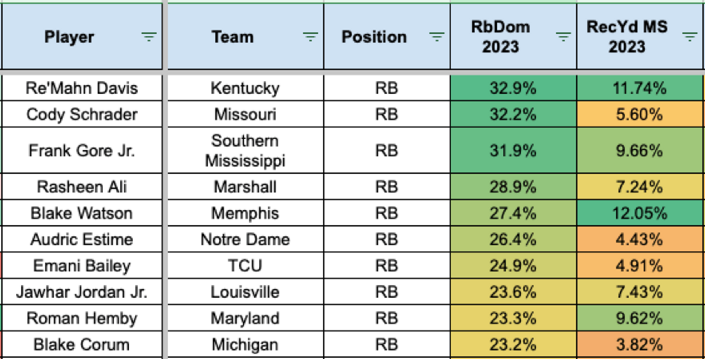
Task: Open the RbDom 2023 filter icon
Action: (x=563, y=37)
